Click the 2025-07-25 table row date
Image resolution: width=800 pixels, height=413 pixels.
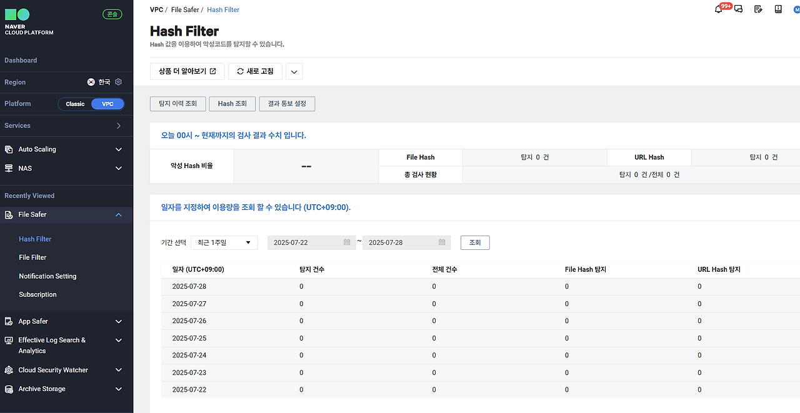(x=189, y=338)
